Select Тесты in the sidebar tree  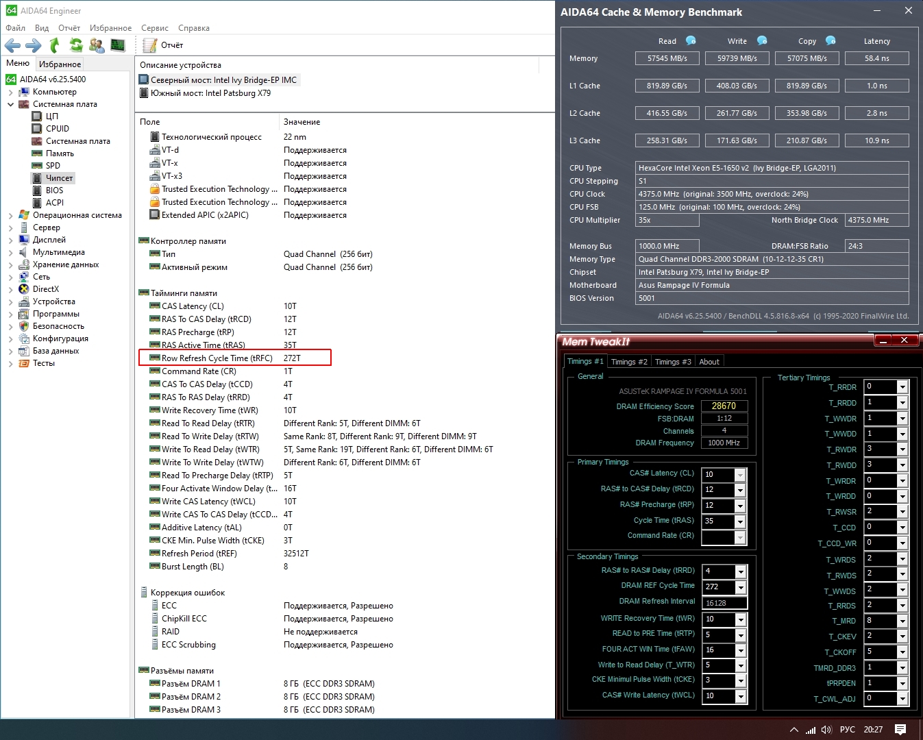click(44, 363)
